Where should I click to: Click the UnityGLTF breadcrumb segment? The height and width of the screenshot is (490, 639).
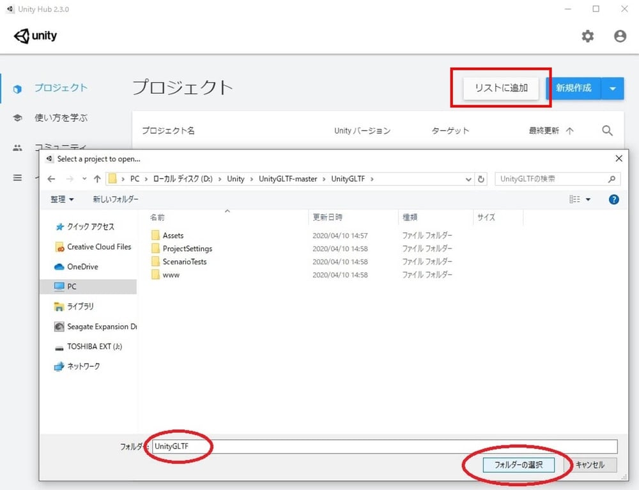coord(348,179)
